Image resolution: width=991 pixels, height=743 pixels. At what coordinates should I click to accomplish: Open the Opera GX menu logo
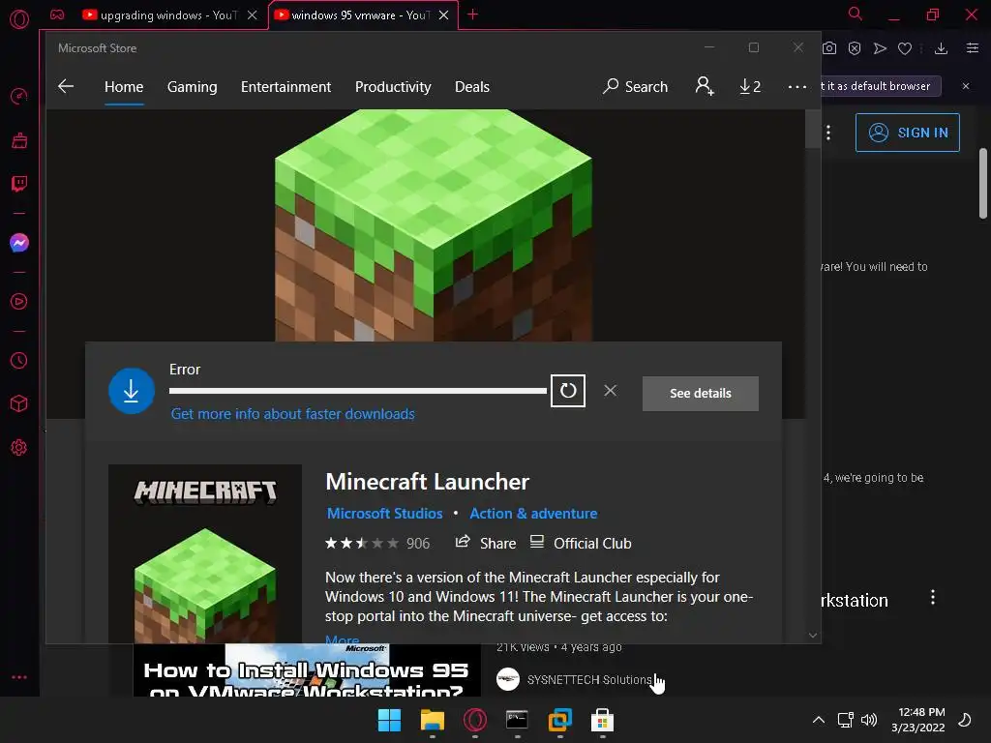[19, 19]
